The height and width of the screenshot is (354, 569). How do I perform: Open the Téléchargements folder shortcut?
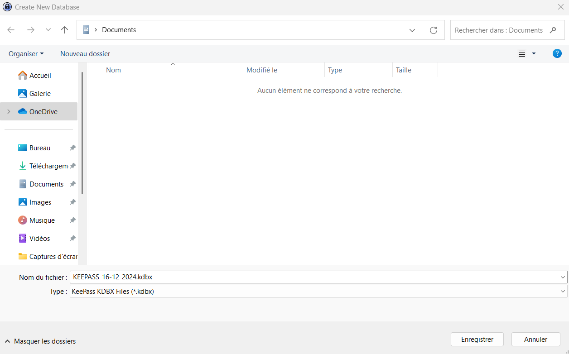click(48, 166)
